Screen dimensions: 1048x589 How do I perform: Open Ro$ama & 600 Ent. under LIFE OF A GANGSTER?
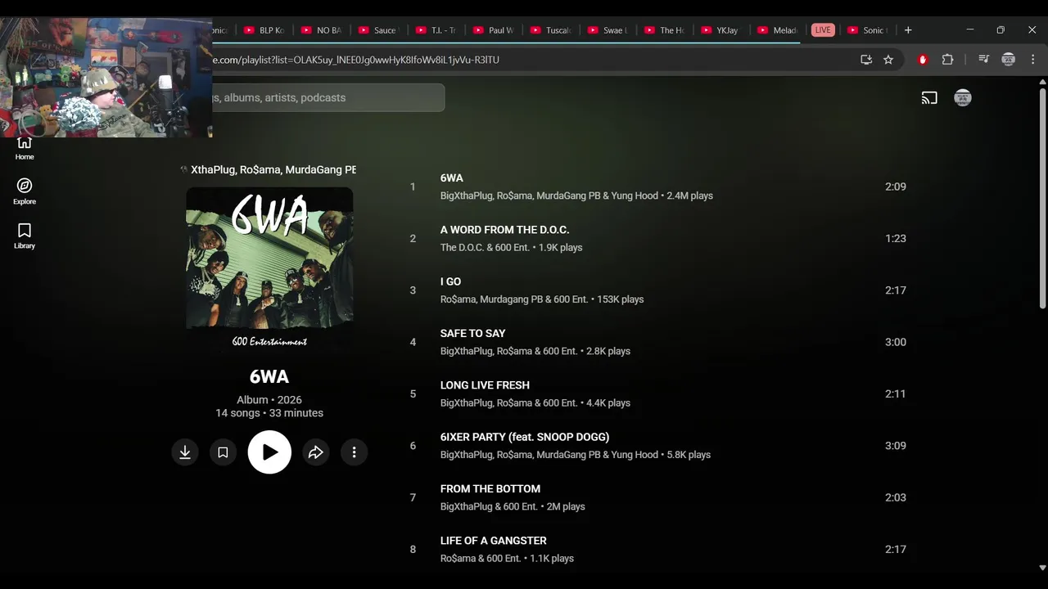(481, 559)
